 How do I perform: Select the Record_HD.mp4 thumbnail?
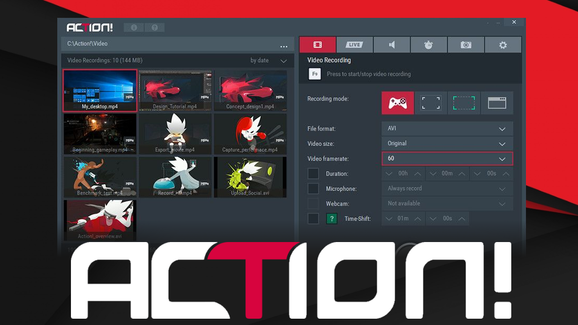175,177
